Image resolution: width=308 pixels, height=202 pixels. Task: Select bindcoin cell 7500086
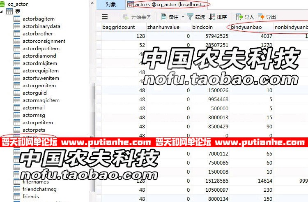pyautogui.click(x=210, y=163)
